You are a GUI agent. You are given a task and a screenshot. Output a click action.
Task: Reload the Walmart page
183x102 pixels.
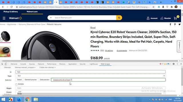point(11,7)
